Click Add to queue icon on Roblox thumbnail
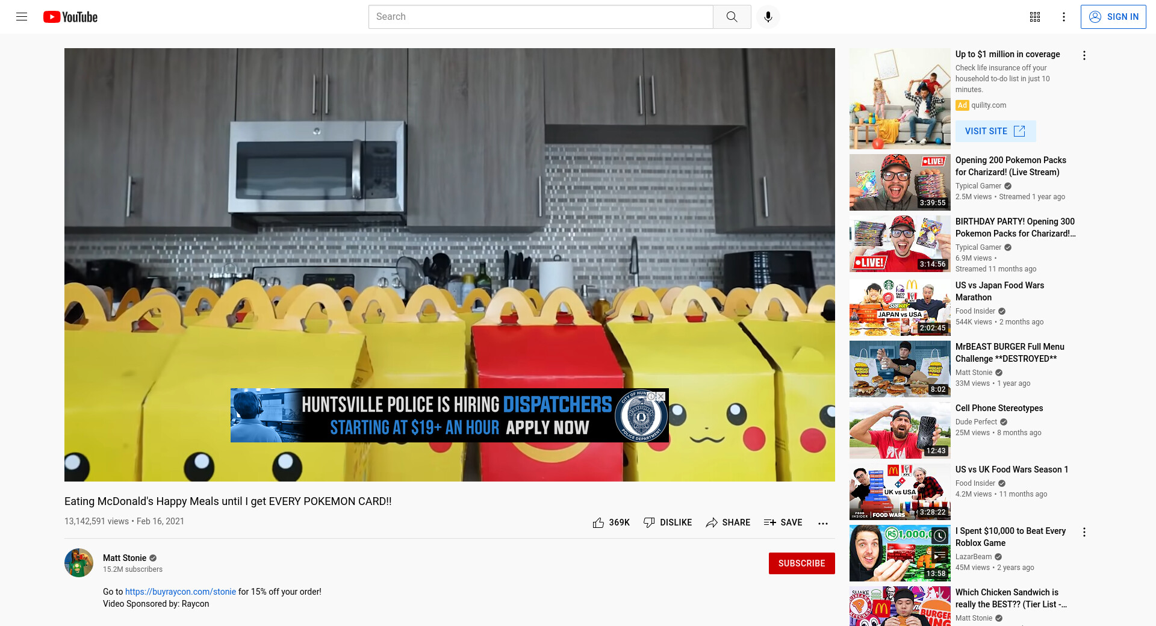 [x=940, y=556]
